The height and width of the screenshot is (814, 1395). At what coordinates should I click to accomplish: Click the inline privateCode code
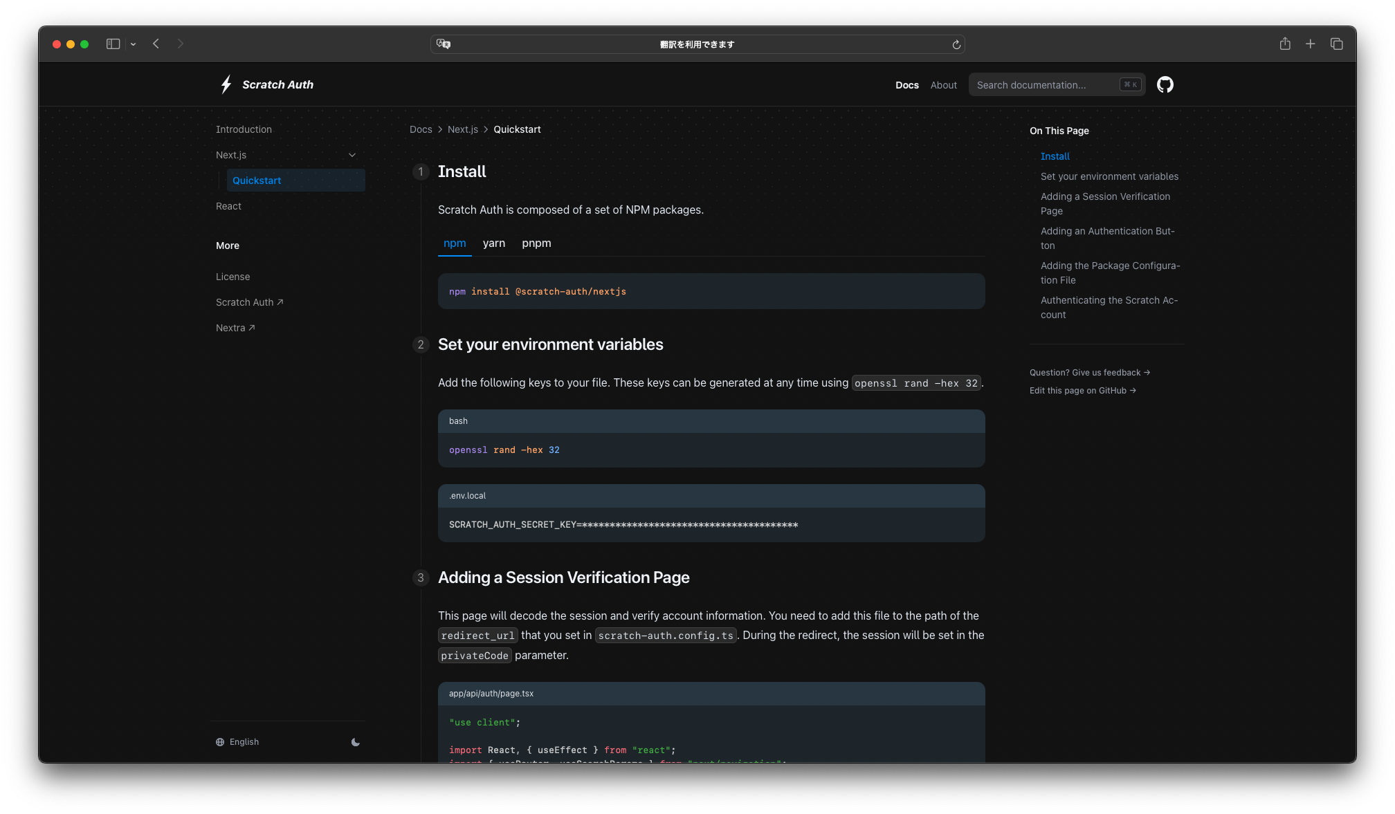pos(475,656)
